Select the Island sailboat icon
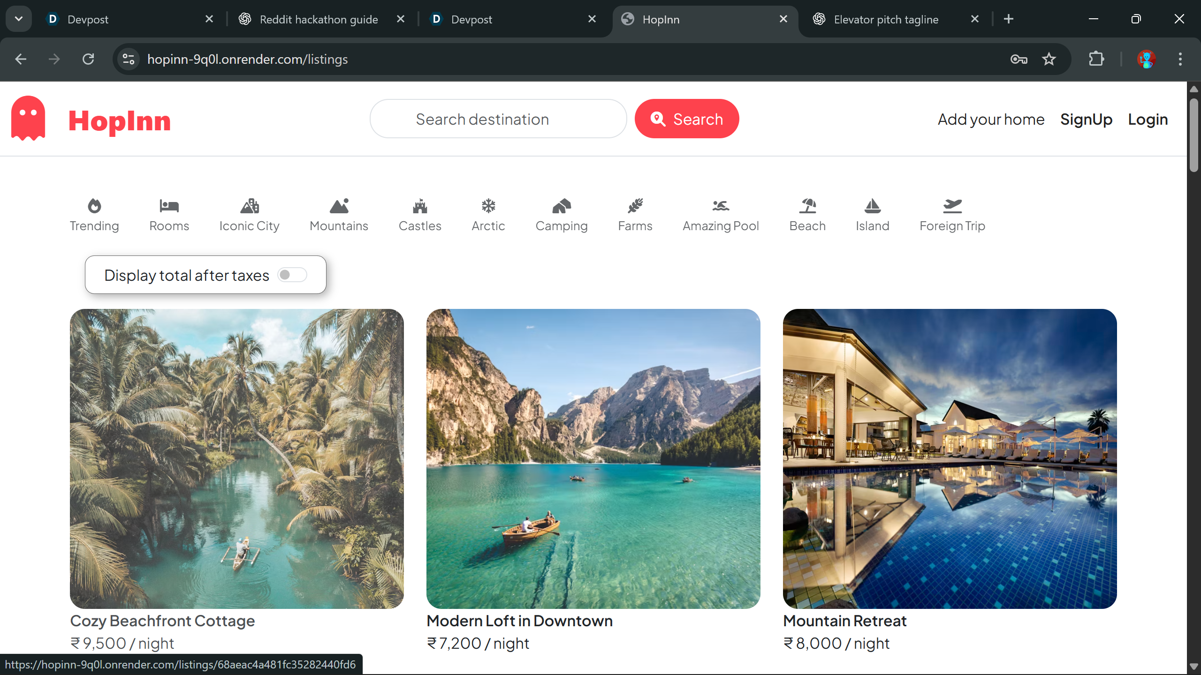The width and height of the screenshot is (1201, 675). point(872,206)
